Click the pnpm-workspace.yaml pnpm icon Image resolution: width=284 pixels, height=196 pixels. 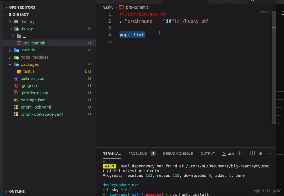click(16, 114)
